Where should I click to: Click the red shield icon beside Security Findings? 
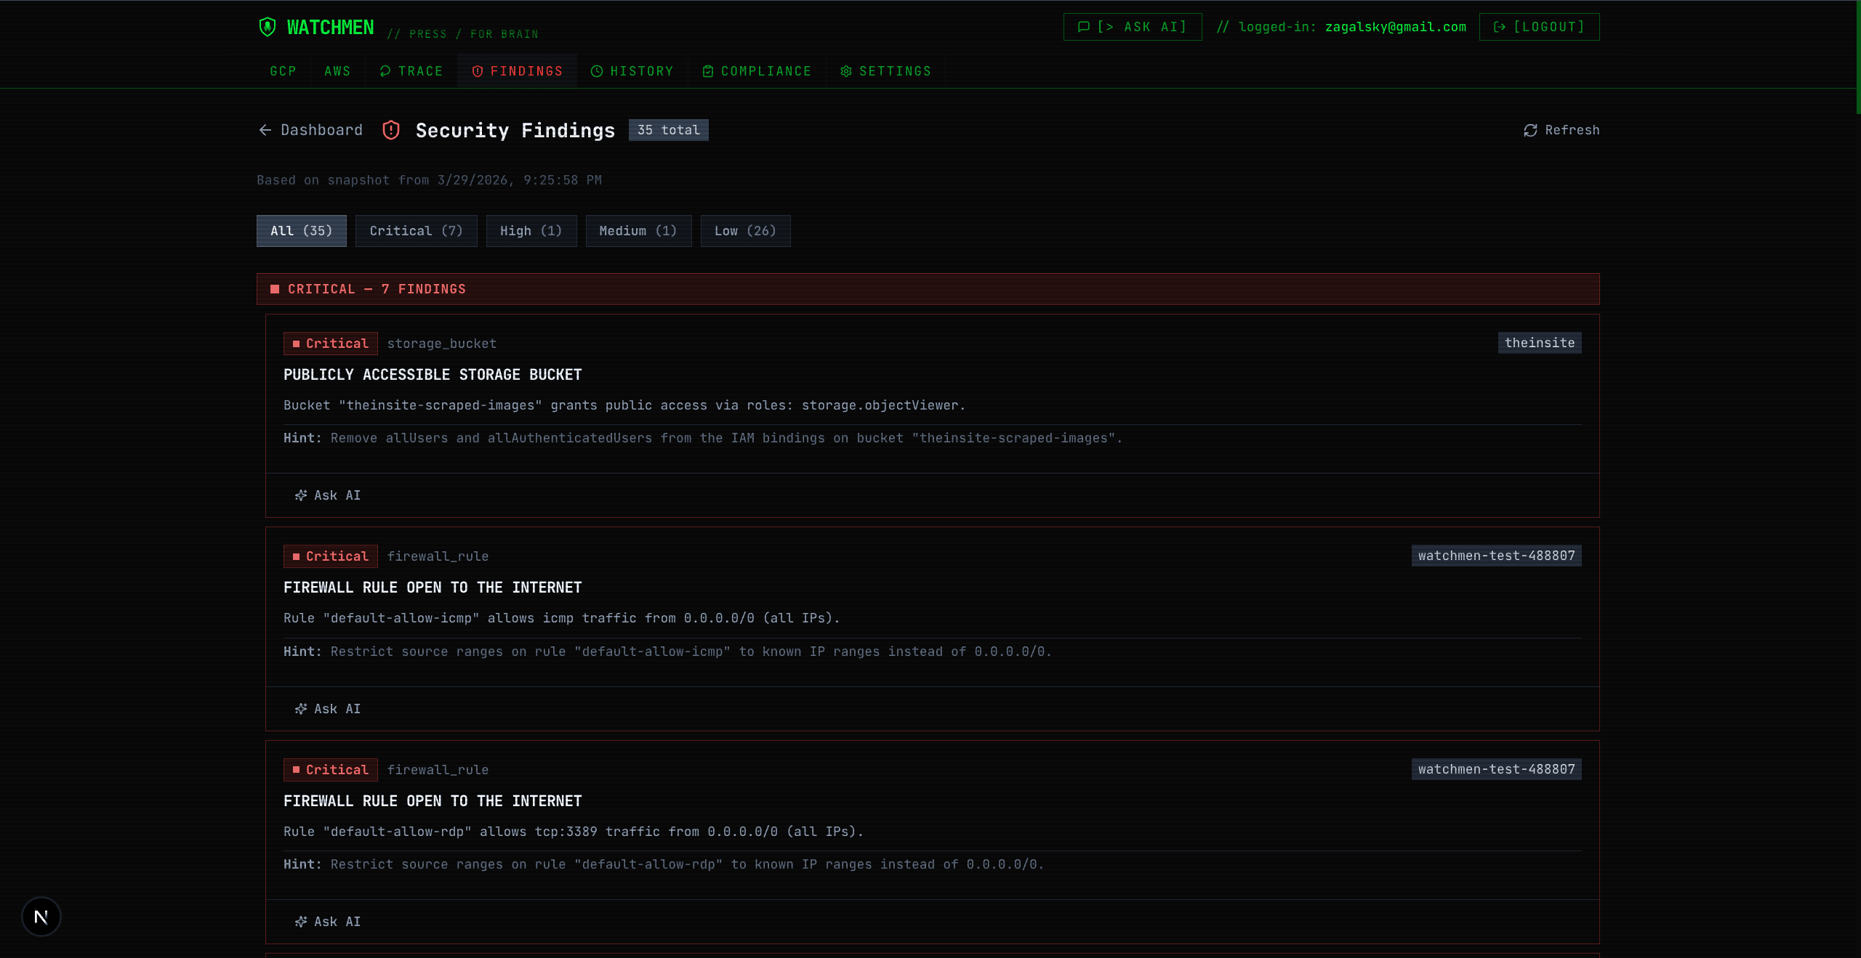391,130
